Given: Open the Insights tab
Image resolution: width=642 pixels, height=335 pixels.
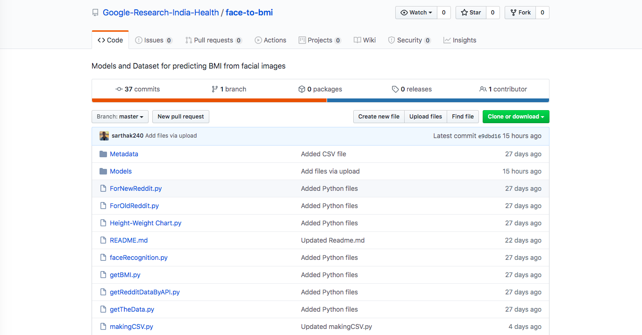Looking at the screenshot, I should click(x=460, y=40).
